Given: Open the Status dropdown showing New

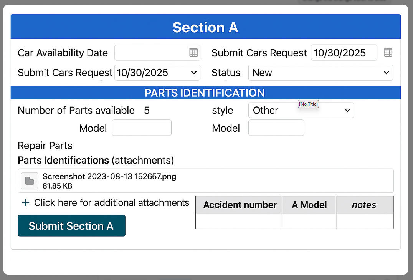Looking at the screenshot, I should pyautogui.click(x=320, y=73).
